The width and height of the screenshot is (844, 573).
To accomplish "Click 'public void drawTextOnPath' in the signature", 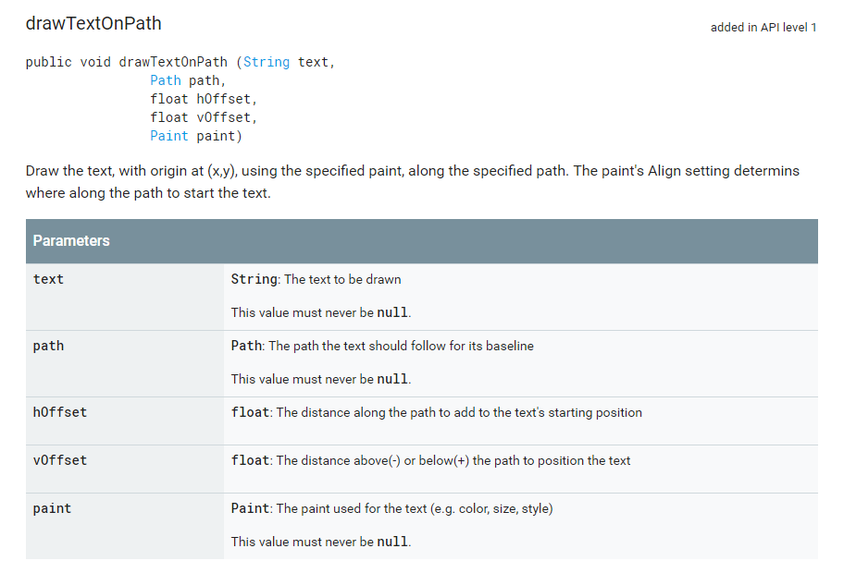I will [126, 62].
